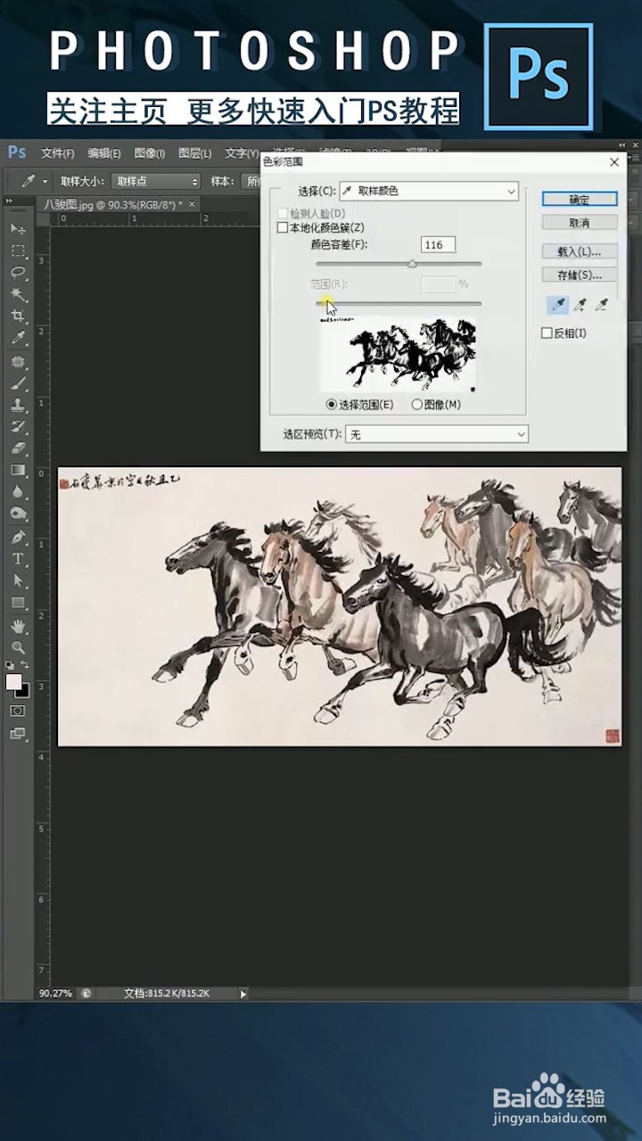Open the 取样大小 取样点 dropdown
This screenshot has height=1141, width=642.
(156, 181)
